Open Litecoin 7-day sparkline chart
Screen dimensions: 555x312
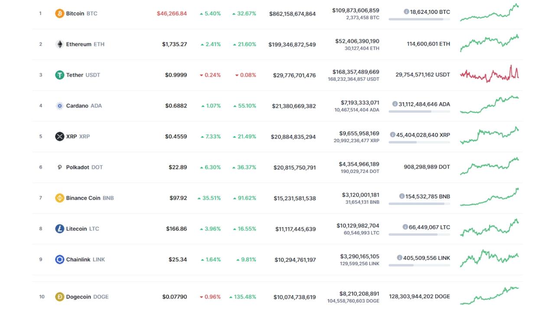(489, 227)
